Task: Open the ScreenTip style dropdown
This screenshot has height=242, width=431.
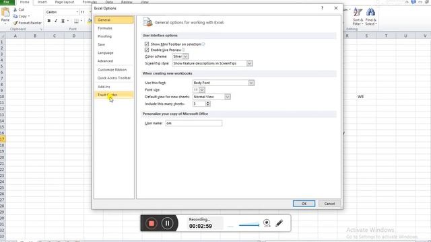Action: coord(249,63)
